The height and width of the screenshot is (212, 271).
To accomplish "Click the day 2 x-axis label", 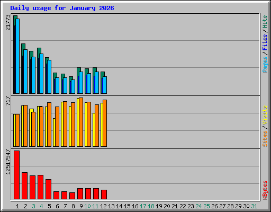I will [25, 206].
